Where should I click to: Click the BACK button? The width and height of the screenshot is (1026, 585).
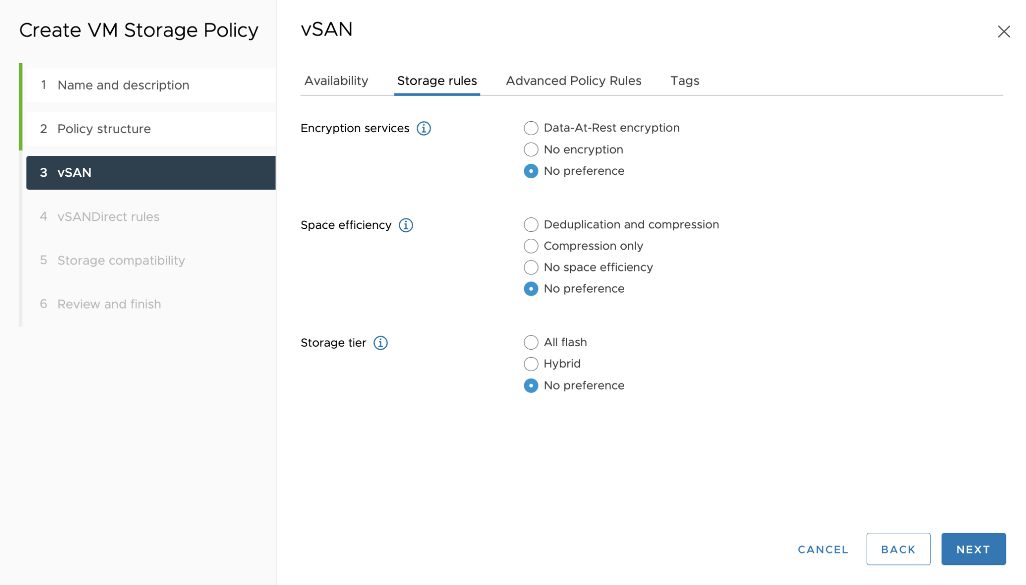coord(898,549)
